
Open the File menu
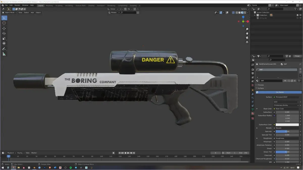[x=6, y=5]
